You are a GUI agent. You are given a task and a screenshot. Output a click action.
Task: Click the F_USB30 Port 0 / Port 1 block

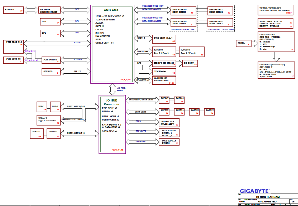click(x=164, y=52)
